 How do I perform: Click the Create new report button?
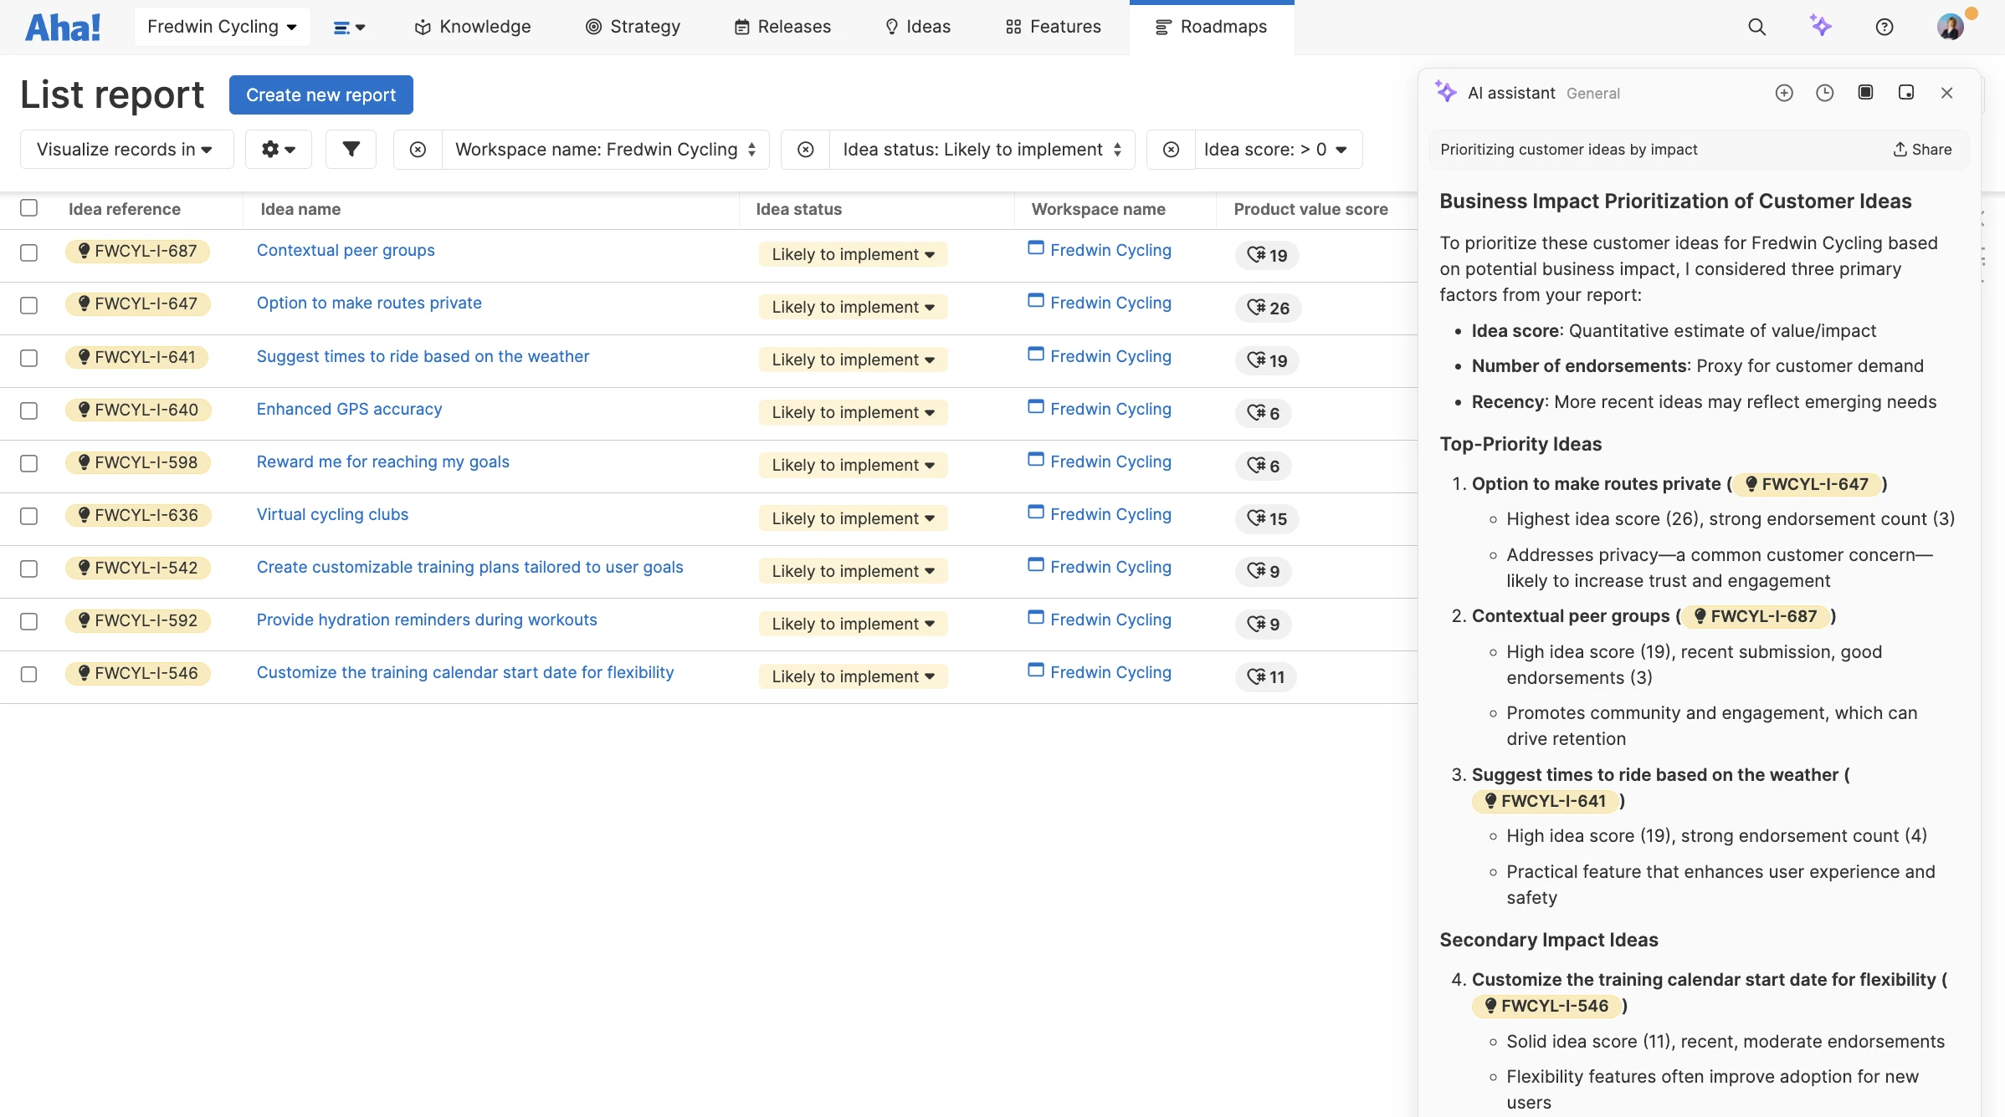320,94
